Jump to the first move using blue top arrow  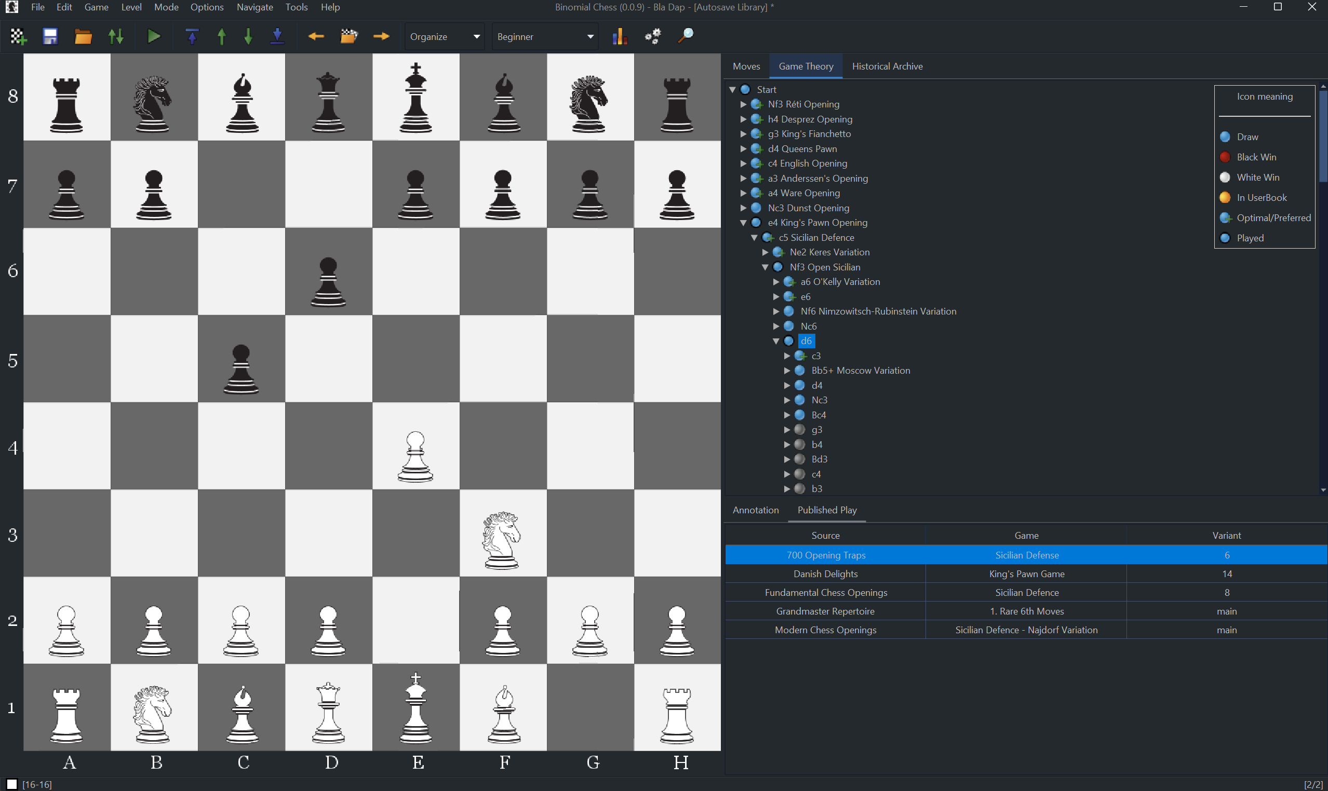click(x=192, y=36)
